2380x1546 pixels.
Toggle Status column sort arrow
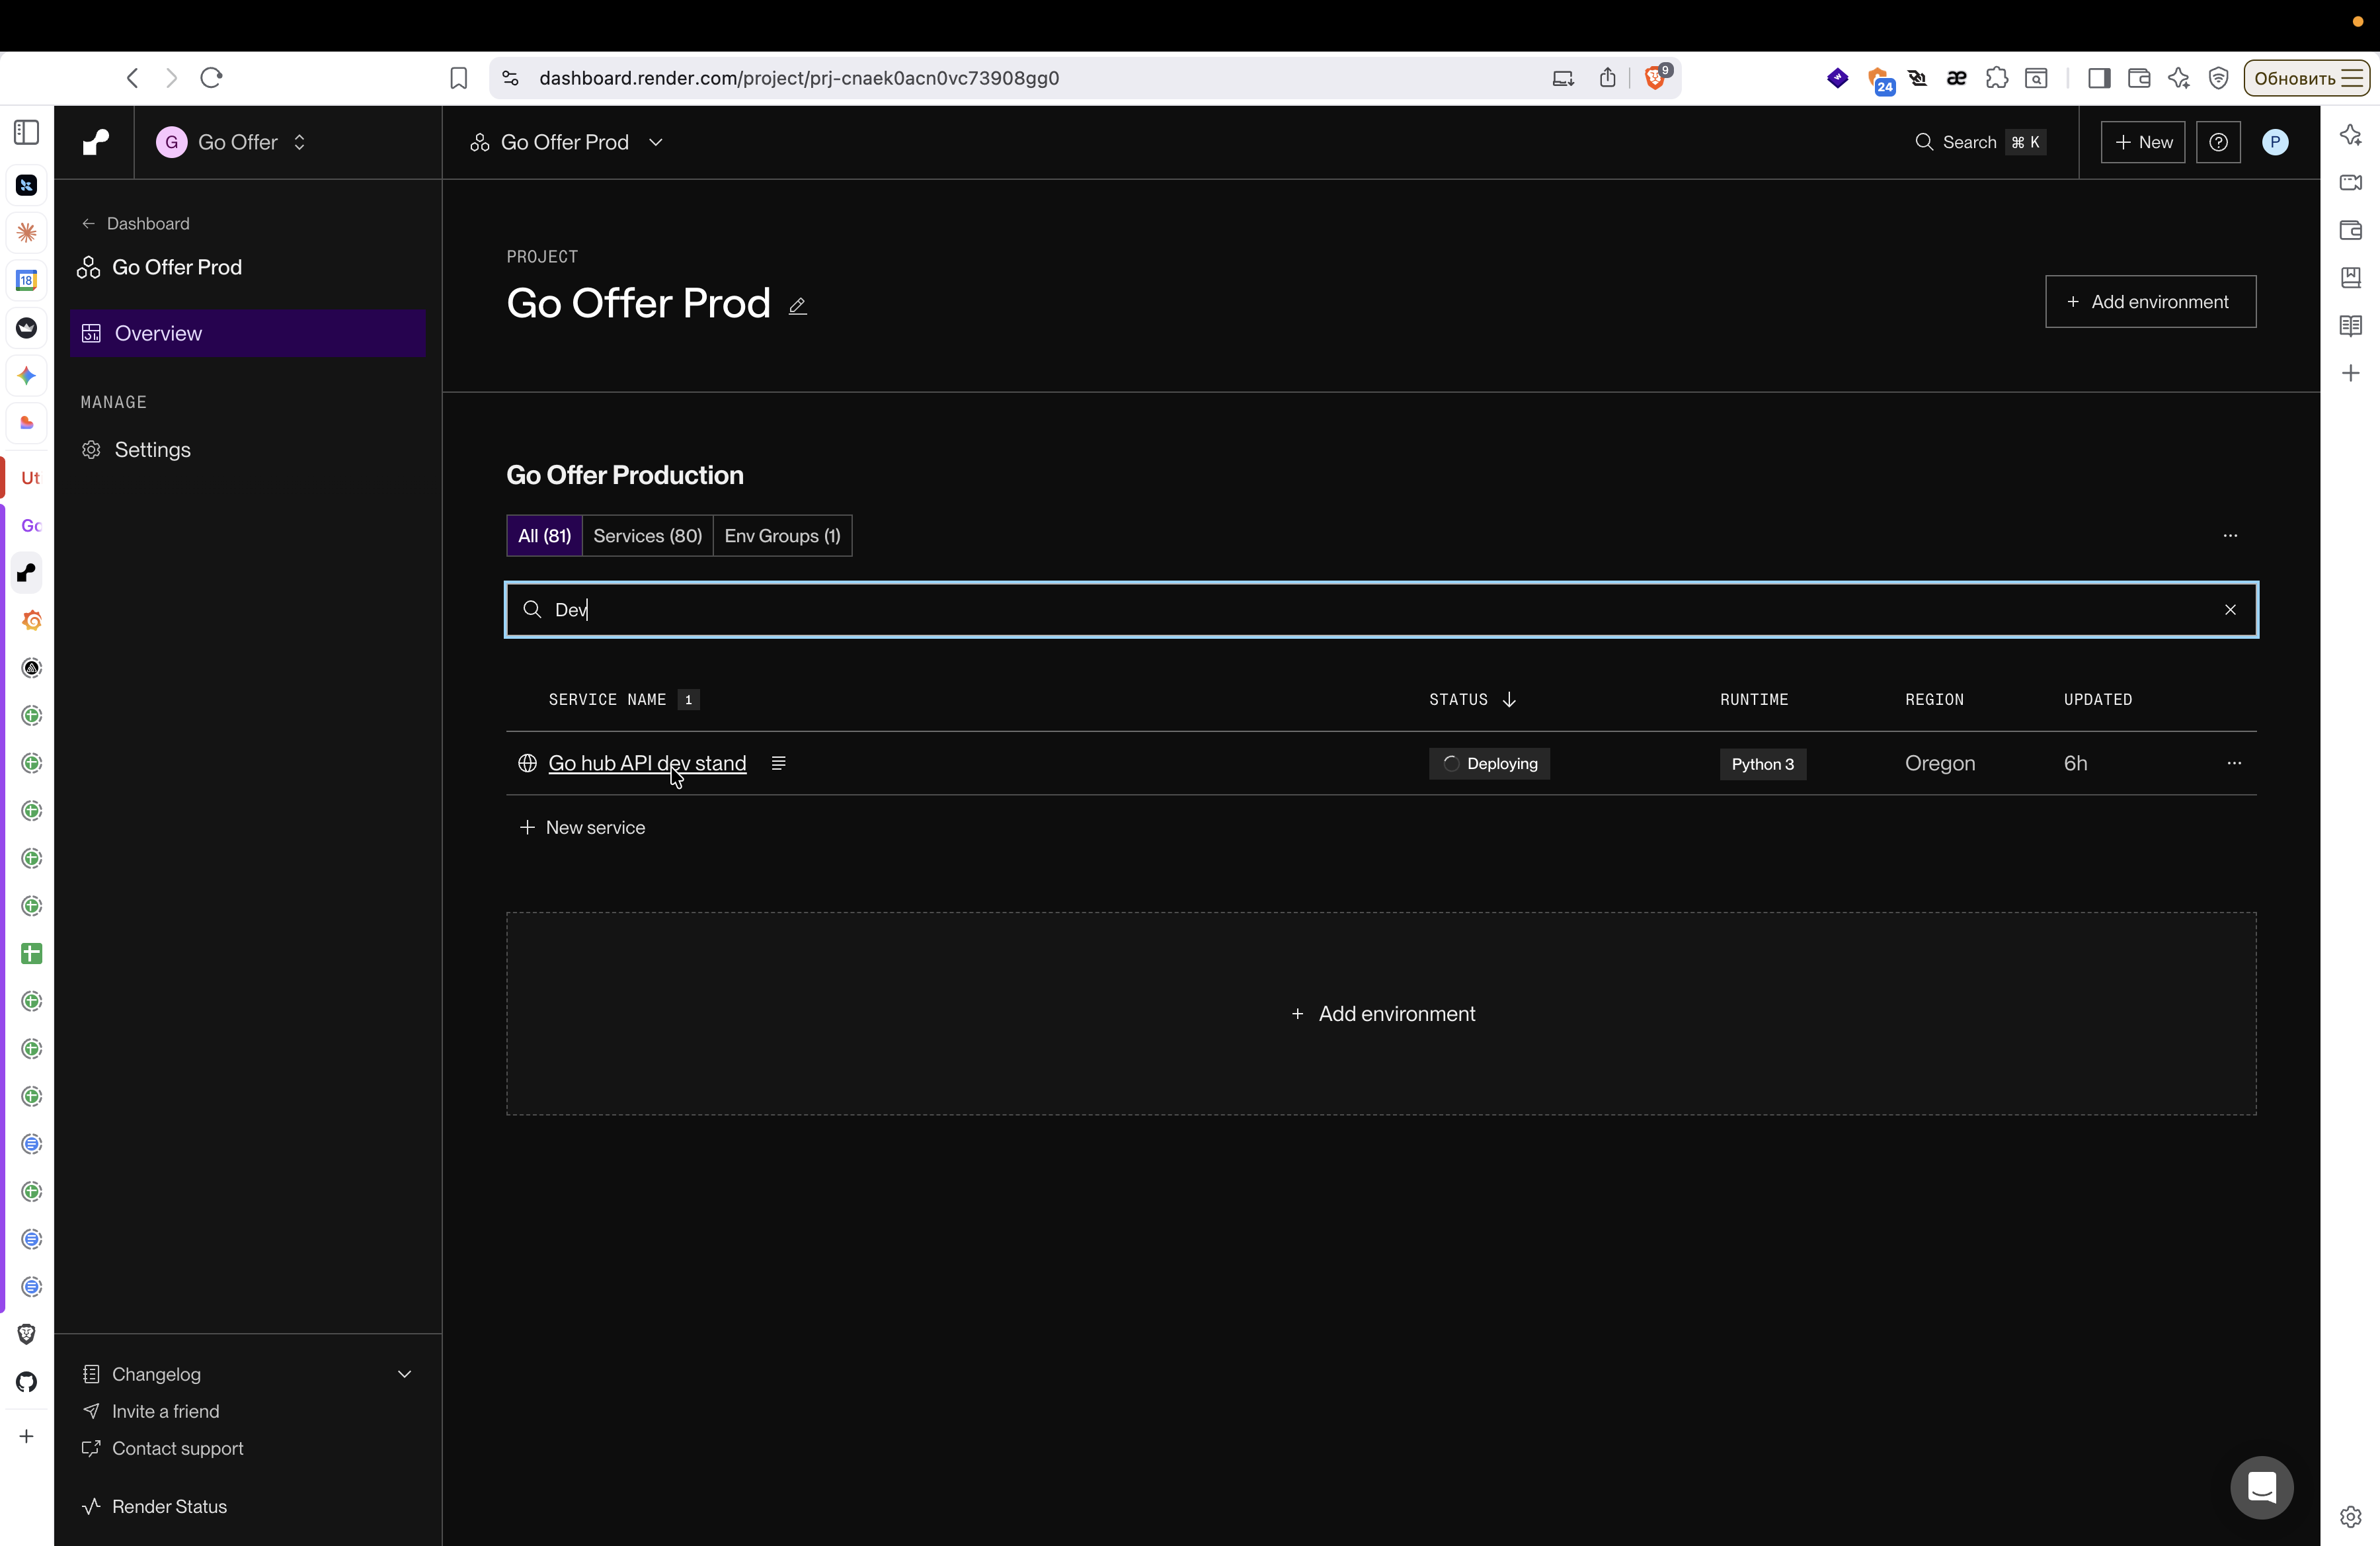(1509, 699)
